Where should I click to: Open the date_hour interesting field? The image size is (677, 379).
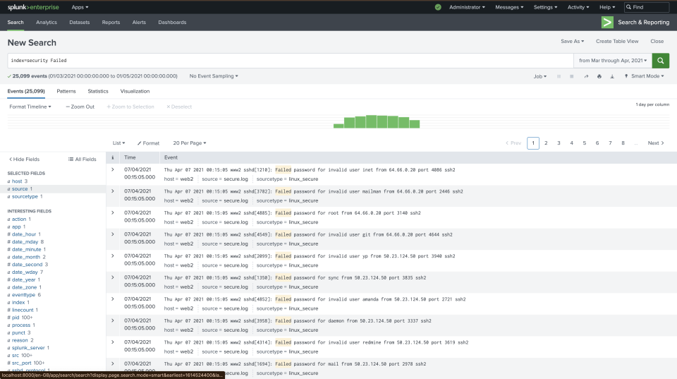click(24, 234)
